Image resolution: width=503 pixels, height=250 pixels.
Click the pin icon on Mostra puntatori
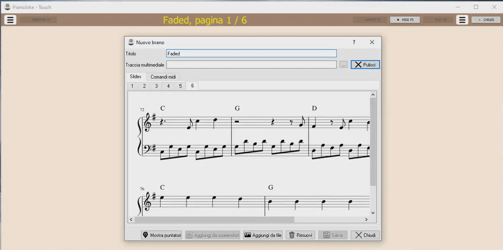145,235
